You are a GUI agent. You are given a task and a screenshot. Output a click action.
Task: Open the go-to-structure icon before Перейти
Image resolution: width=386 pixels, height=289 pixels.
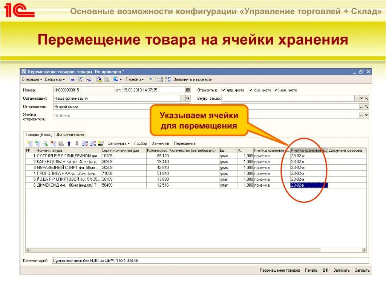coord(116,79)
